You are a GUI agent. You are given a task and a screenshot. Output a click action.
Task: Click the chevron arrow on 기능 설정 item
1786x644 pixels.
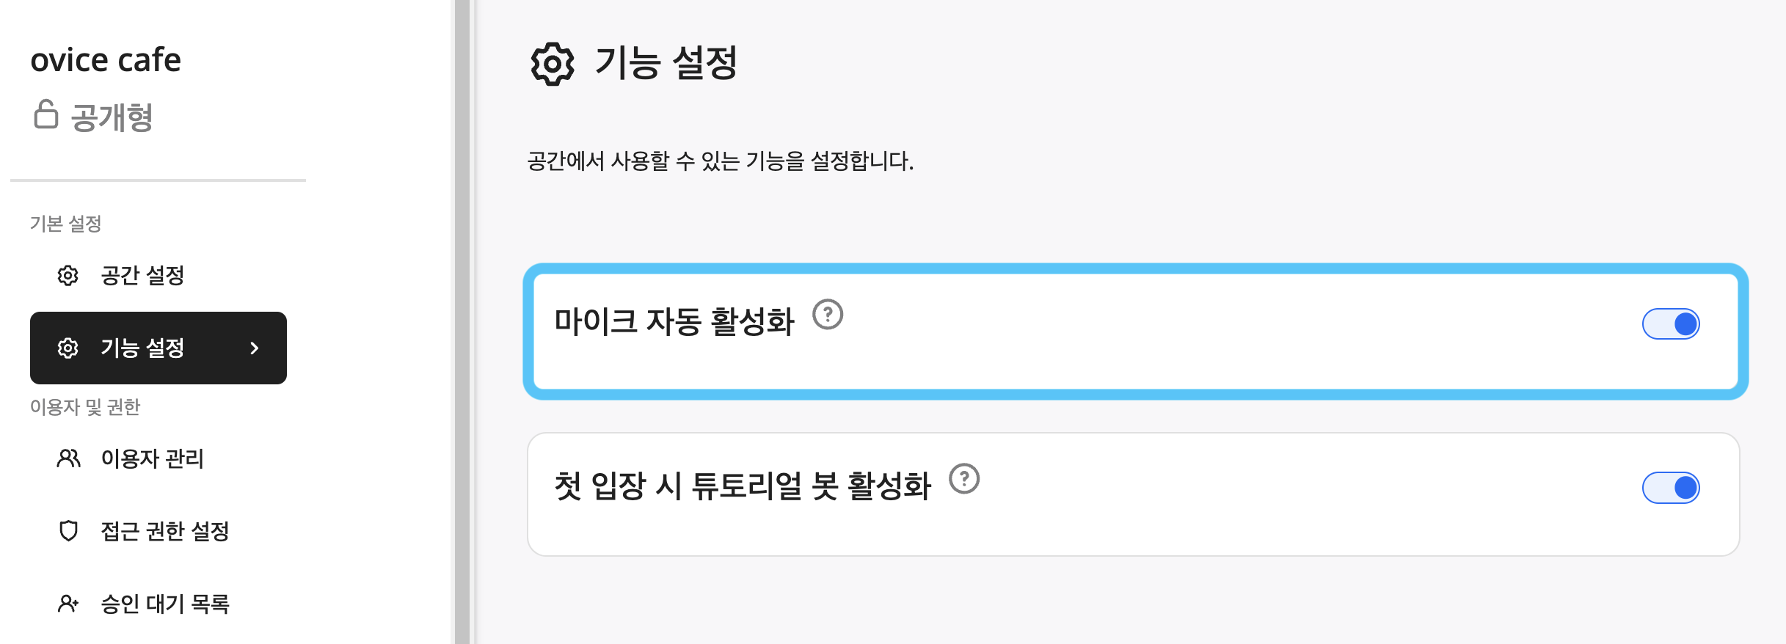click(255, 348)
